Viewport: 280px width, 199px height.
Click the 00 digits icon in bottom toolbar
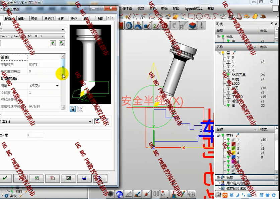point(156,194)
